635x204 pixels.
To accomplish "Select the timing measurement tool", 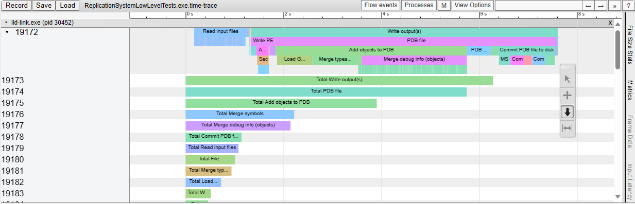I will tap(568, 128).
